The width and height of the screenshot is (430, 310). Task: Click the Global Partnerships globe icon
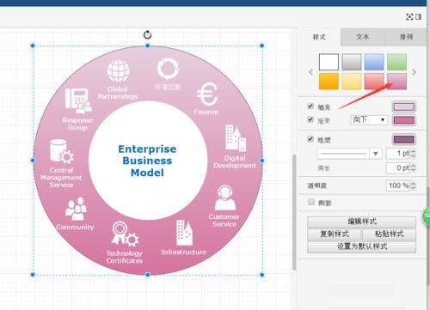[118, 70]
